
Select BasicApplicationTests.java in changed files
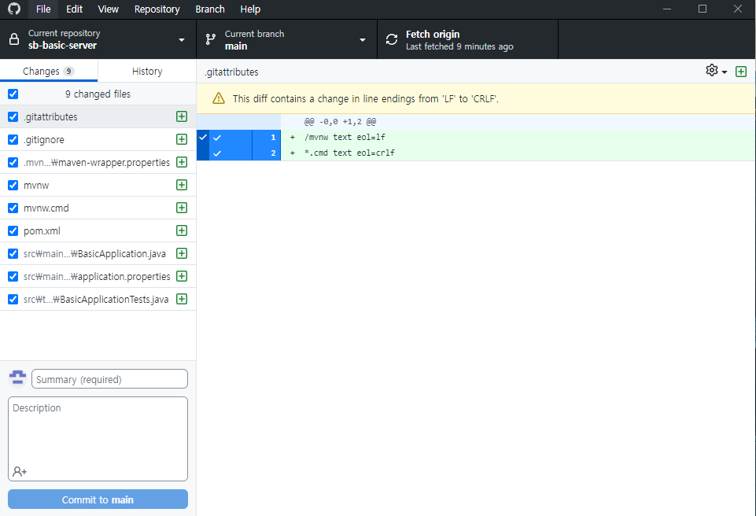(x=98, y=300)
